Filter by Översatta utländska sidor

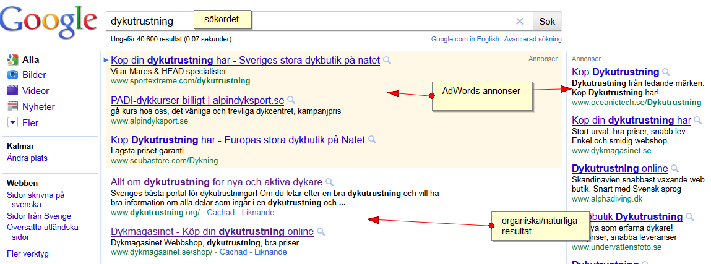click(x=43, y=232)
